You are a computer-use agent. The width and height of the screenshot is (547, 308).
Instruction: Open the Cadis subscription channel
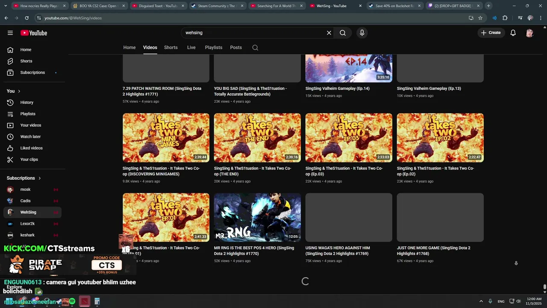[32, 201]
